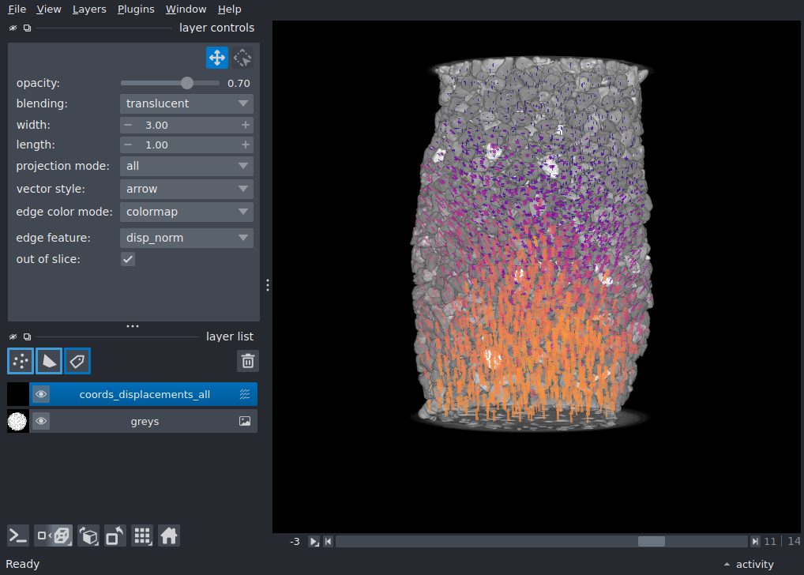Open the edge feature dropdown
Screen dimensions: 804x575
(186, 238)
